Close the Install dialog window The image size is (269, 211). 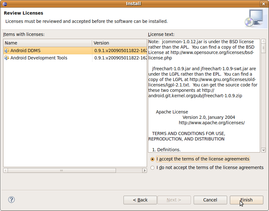263,3
